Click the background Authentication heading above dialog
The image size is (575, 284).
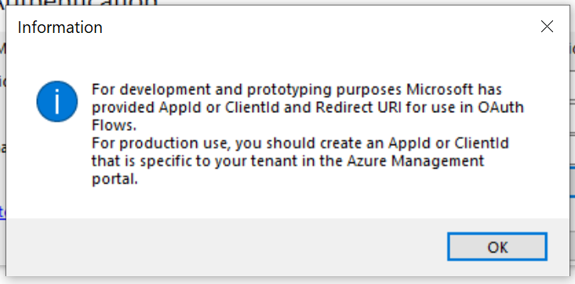click(79, 2)
